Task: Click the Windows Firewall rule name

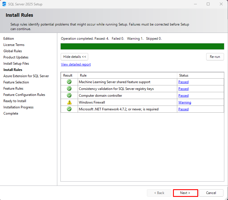Action: (92, 102)
